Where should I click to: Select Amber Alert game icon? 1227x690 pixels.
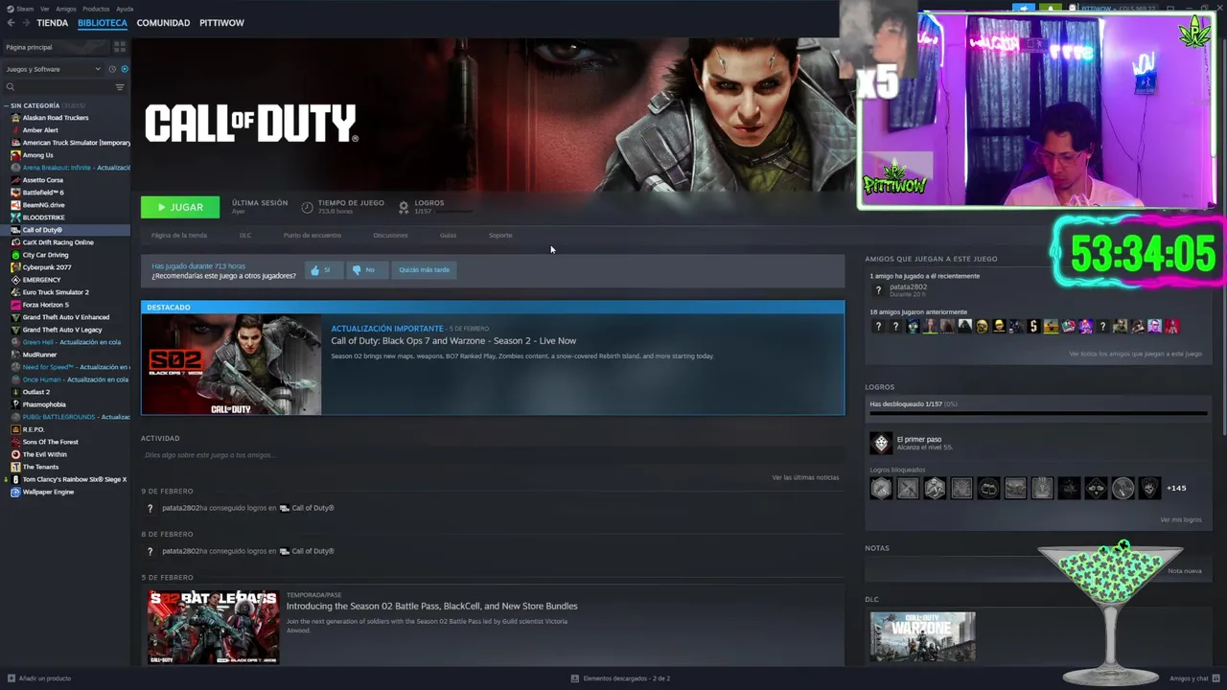(x=15, y=130)
